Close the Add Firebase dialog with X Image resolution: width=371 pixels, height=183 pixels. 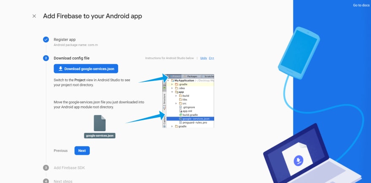(34, 16)
